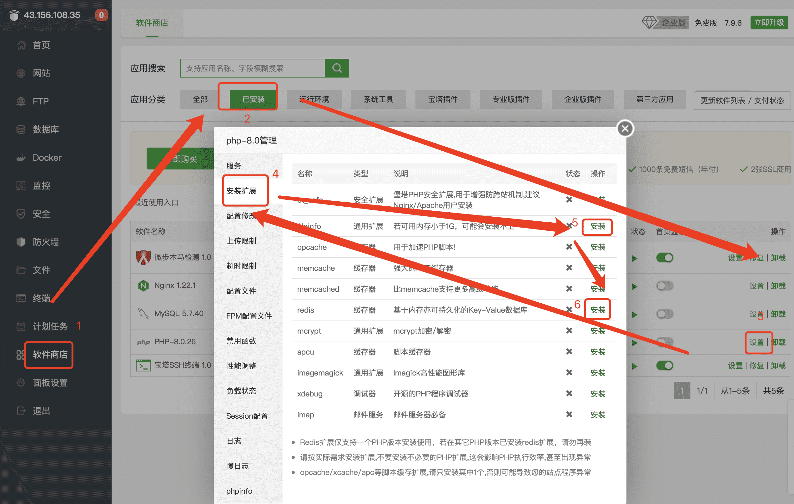Viewport: 794px width, 504px height.
Task: Install the redis extension
Action: [x=597, y=310]
